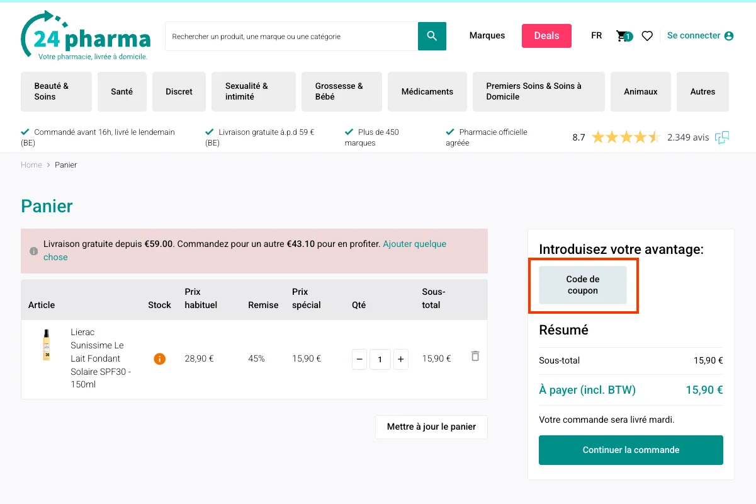Click the Marques link
This screenshot has height=504, width=756.
(487, 36)
